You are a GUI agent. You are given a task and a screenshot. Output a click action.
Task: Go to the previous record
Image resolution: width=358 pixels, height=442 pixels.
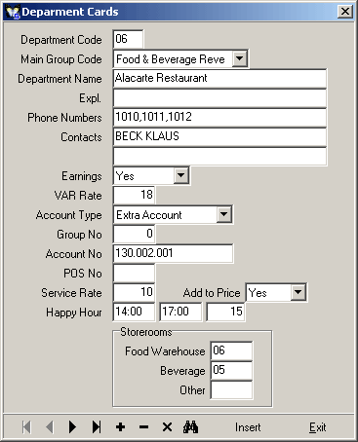coord(50,426)
